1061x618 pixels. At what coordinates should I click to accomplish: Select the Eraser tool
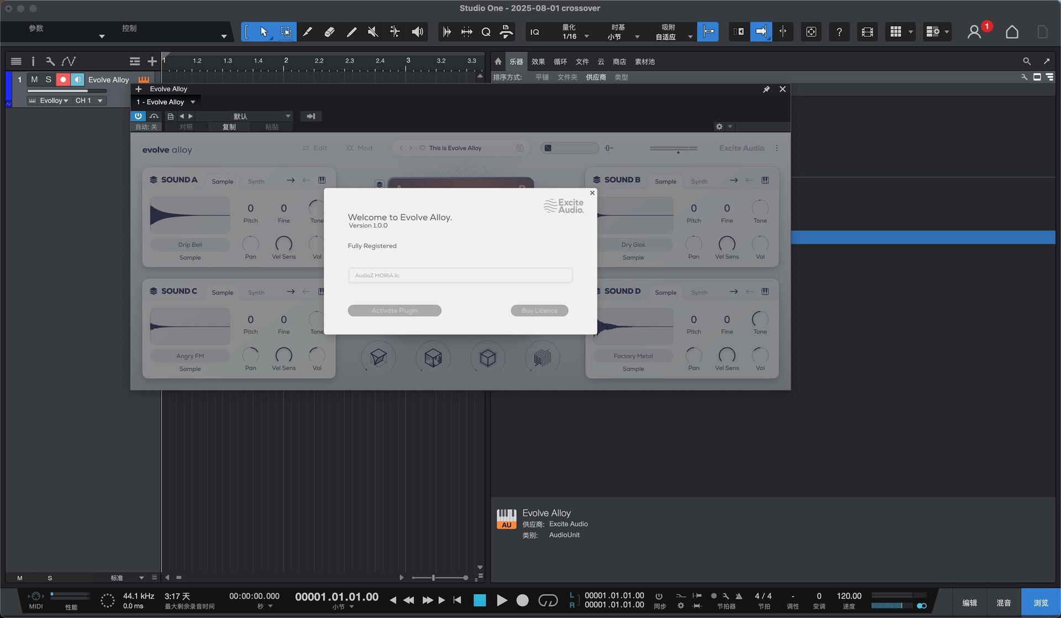click(x=329, y=31)
